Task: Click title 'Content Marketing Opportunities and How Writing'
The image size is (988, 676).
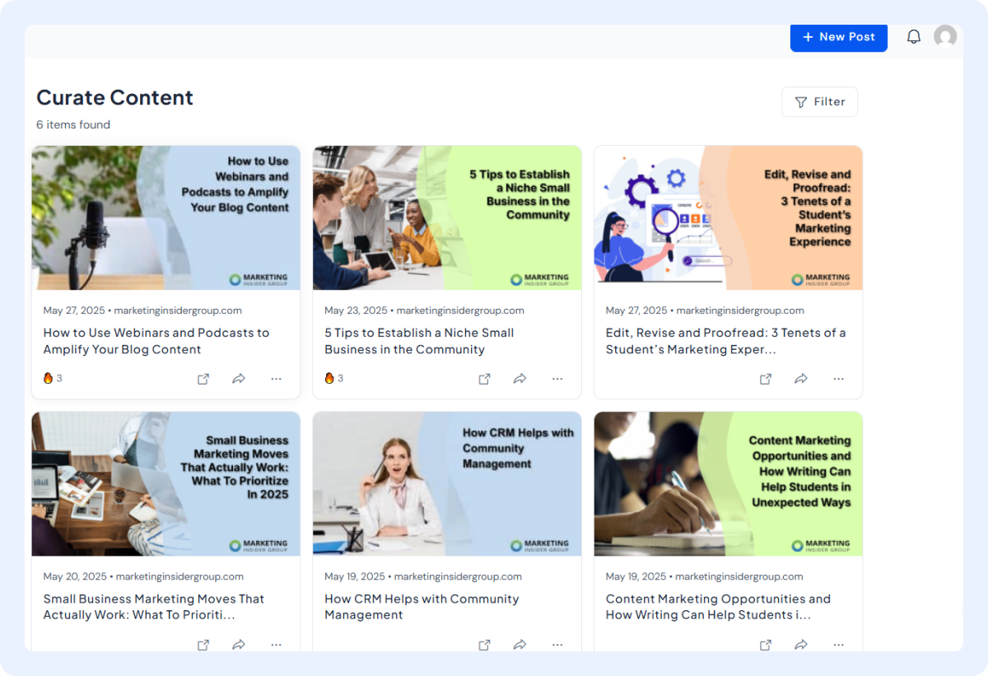Action: tap(718, 607)
